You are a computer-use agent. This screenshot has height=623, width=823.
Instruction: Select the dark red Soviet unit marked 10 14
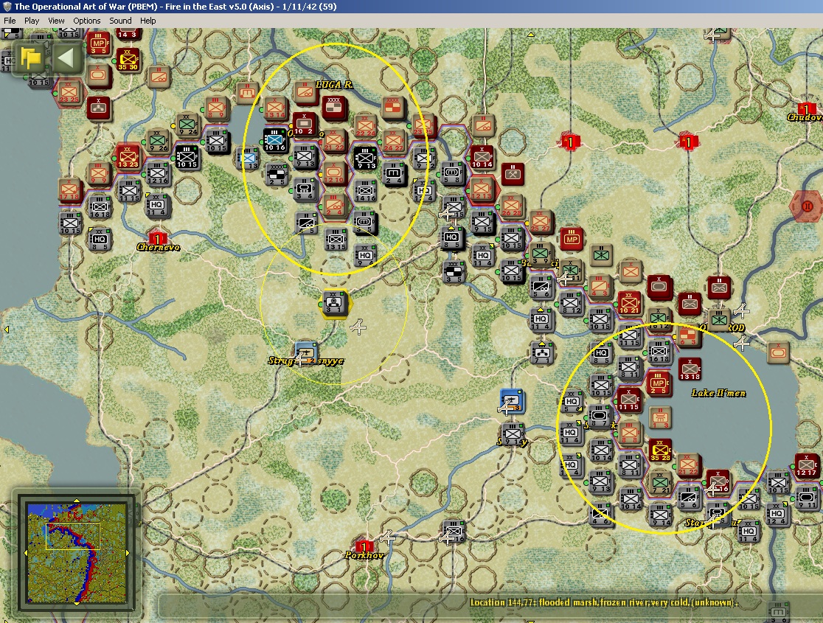[482, 157]
